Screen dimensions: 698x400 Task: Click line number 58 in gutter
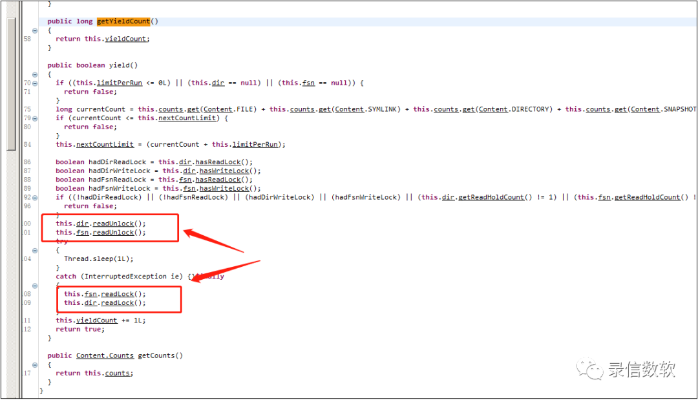coord(27,39)
